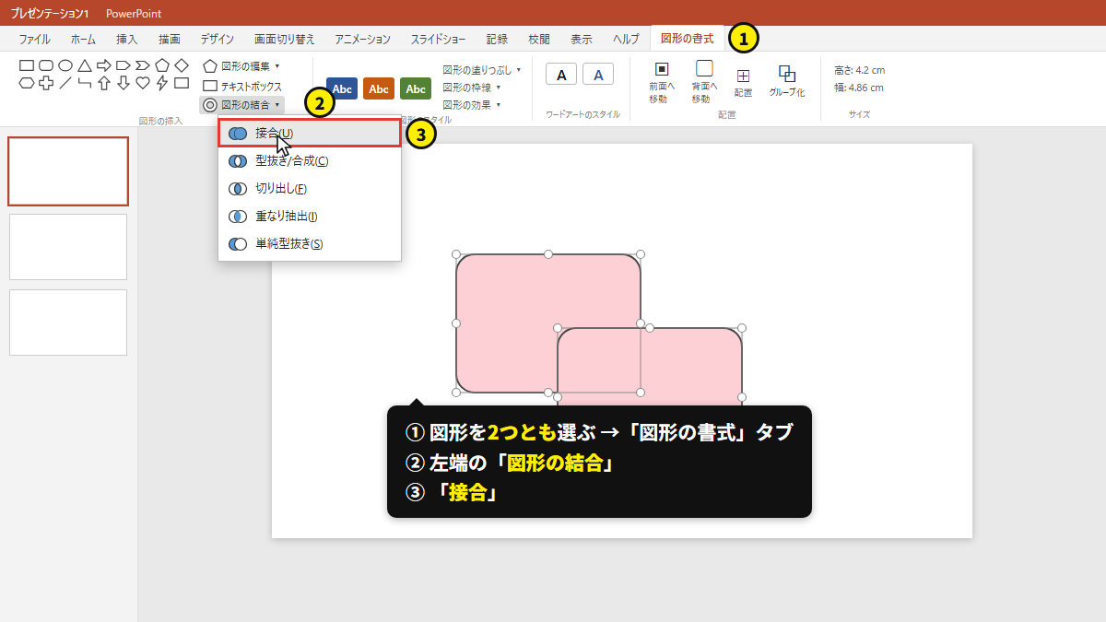
Task: Switch to the ホーム tab
Action: pyautogui.click(x=83, y=39)
